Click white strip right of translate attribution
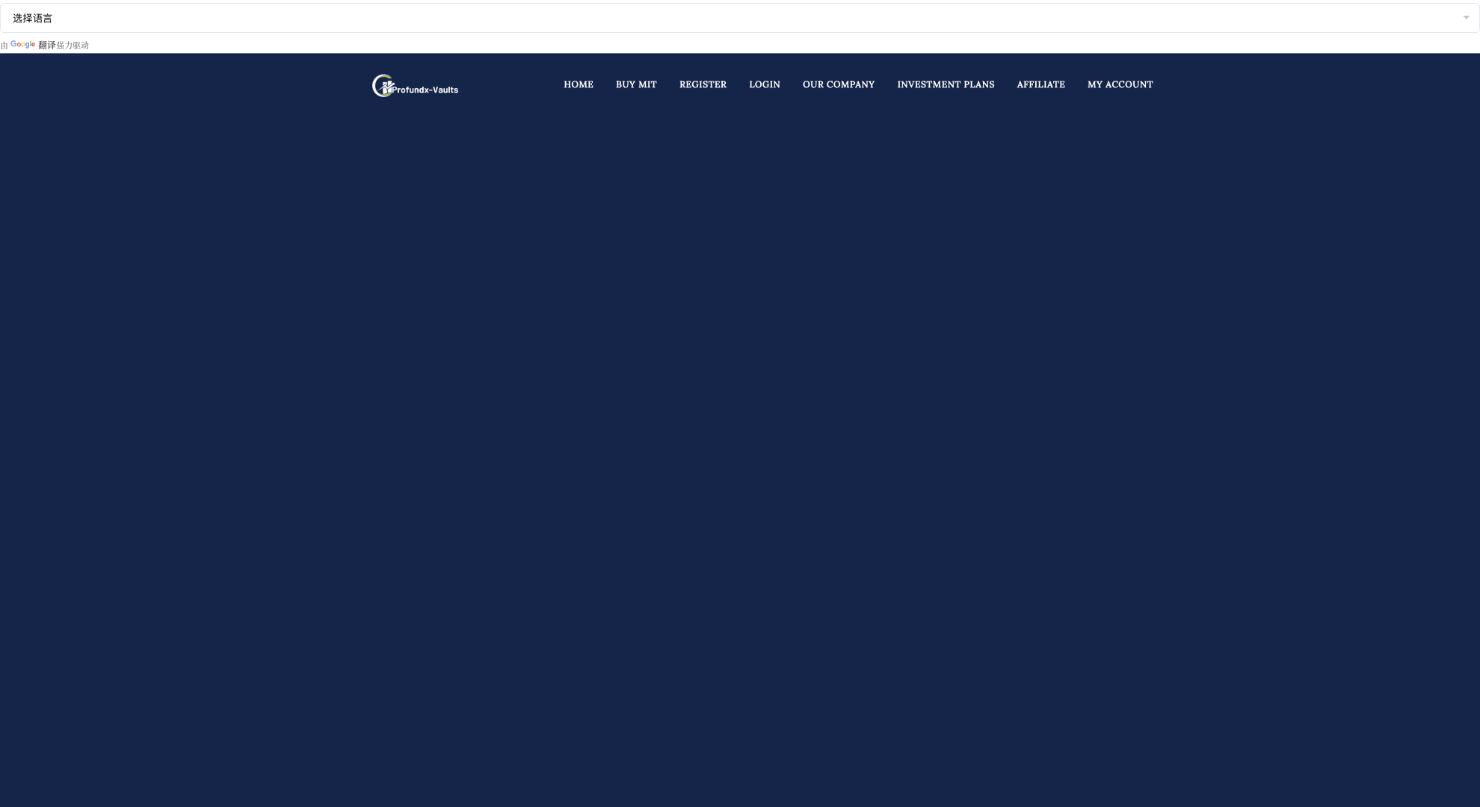The width and height of the screenshot is (1480, 807). click(747, 45)
